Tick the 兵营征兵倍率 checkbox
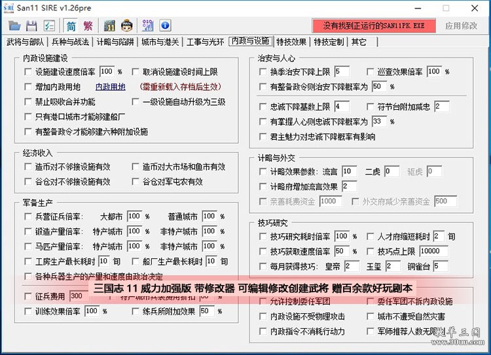The width and height of the screenshot is (491, 355). [x=28, y=216]
